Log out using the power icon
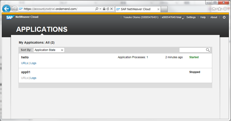 pyautogui.click(x=224, y=17)
